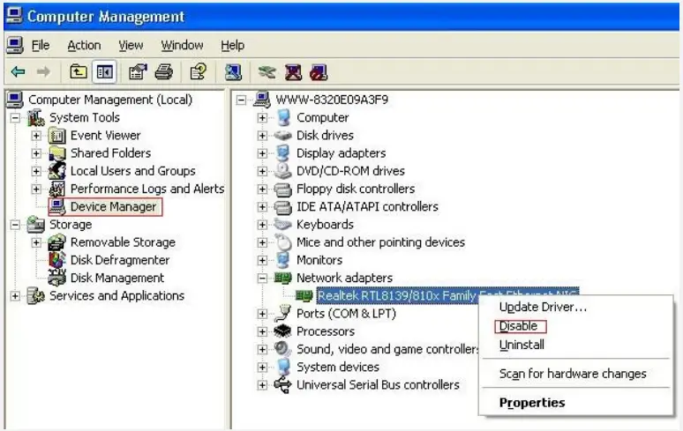This screenshot has width=683, height=431.
Task: Click the Disk Management icon
Action: [57, 278]
